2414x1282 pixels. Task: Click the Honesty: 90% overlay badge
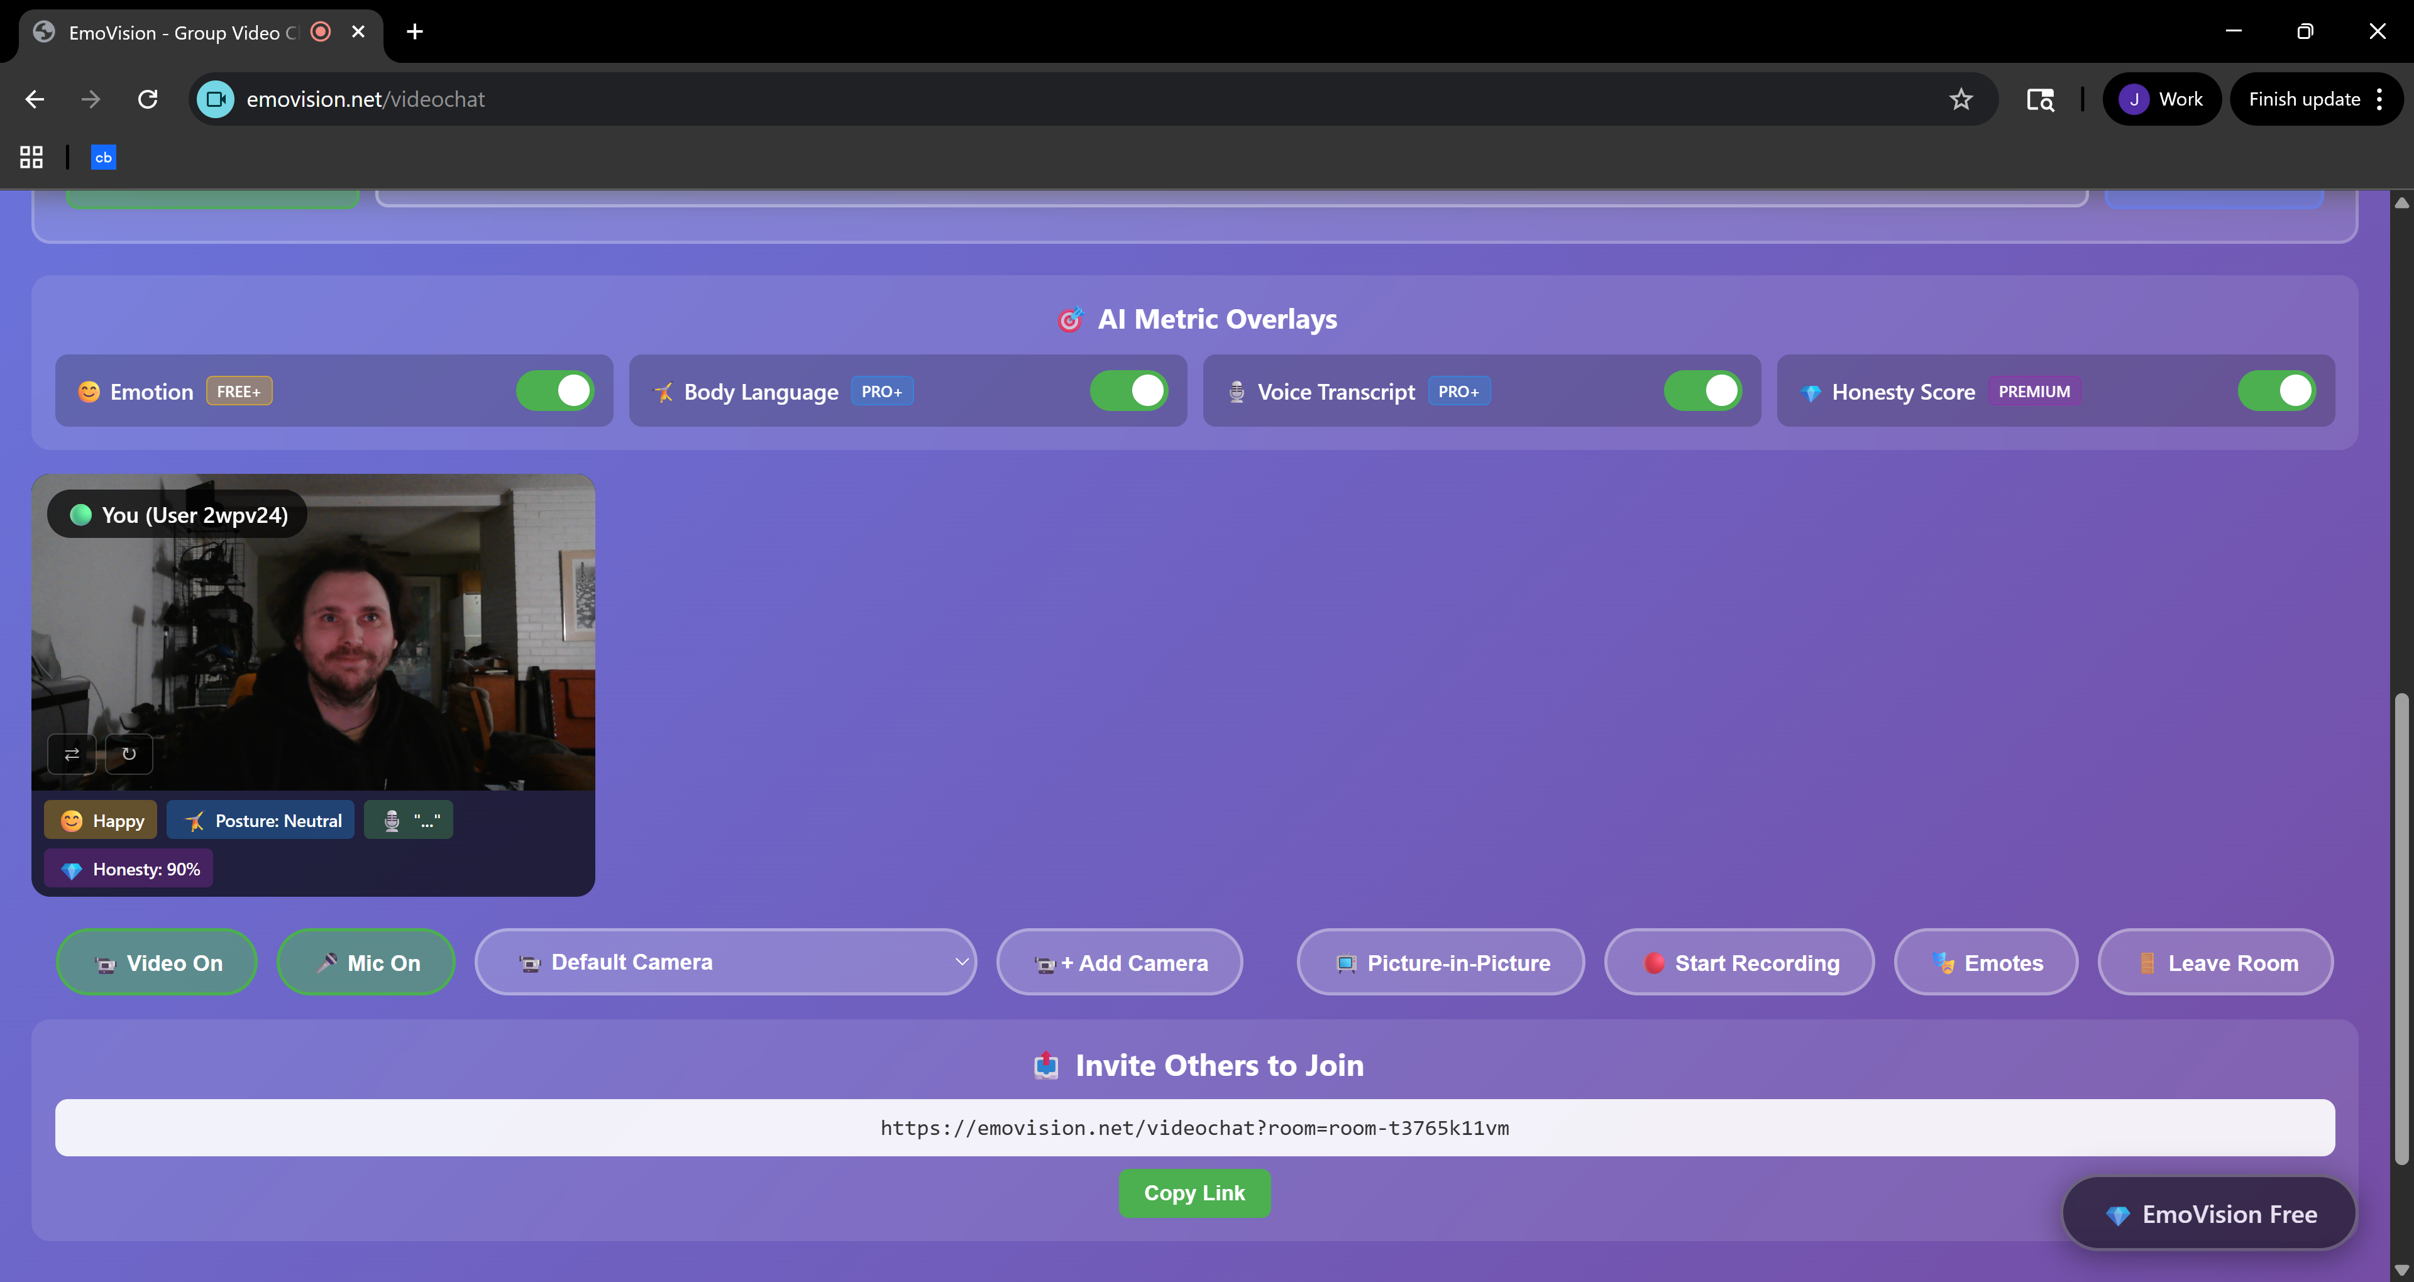coord(128,868)
